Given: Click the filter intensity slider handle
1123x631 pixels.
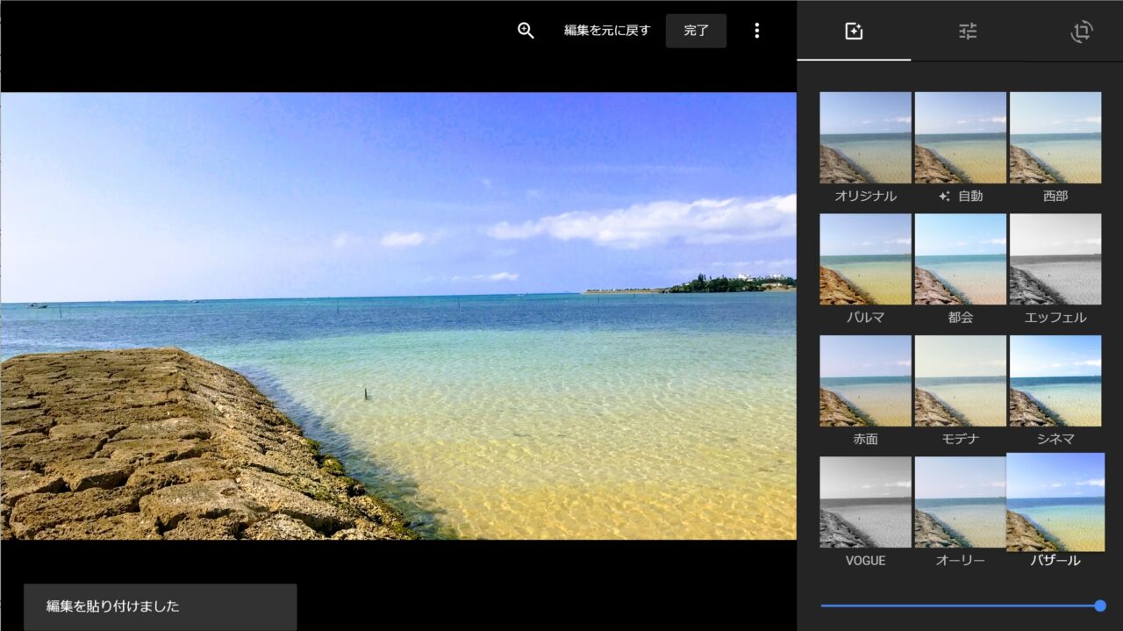Looking at the screenshot, I should click(x=1100, y=606).
